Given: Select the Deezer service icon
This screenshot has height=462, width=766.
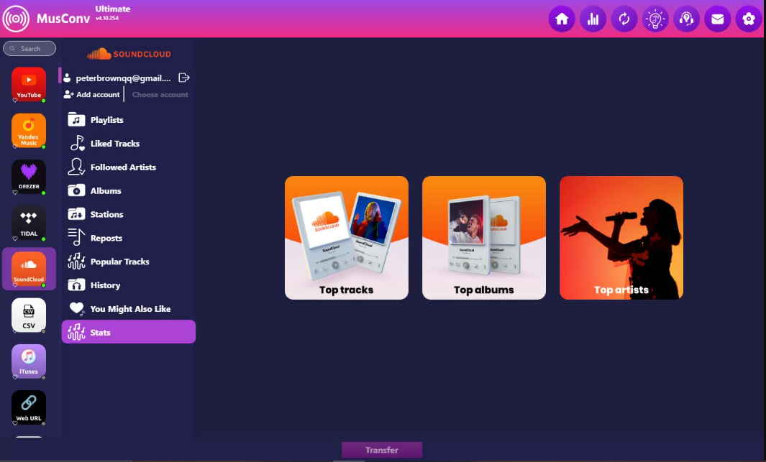Looking at the screenshot, I should [29, 176].
